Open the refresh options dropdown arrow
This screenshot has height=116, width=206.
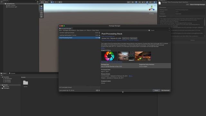[99, 90]
